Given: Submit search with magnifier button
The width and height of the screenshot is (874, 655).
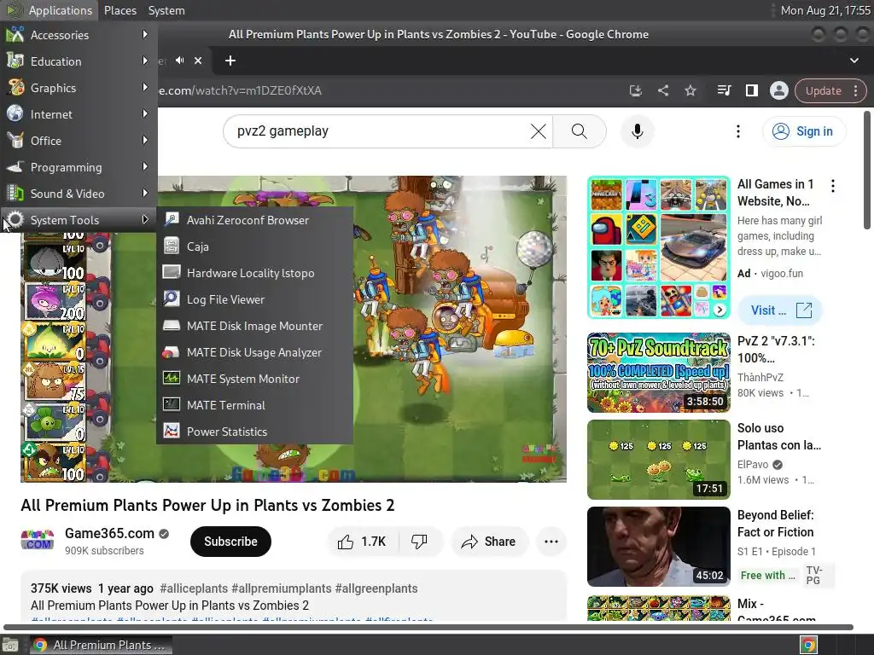Looking at the screenshot, I should 580,131.
